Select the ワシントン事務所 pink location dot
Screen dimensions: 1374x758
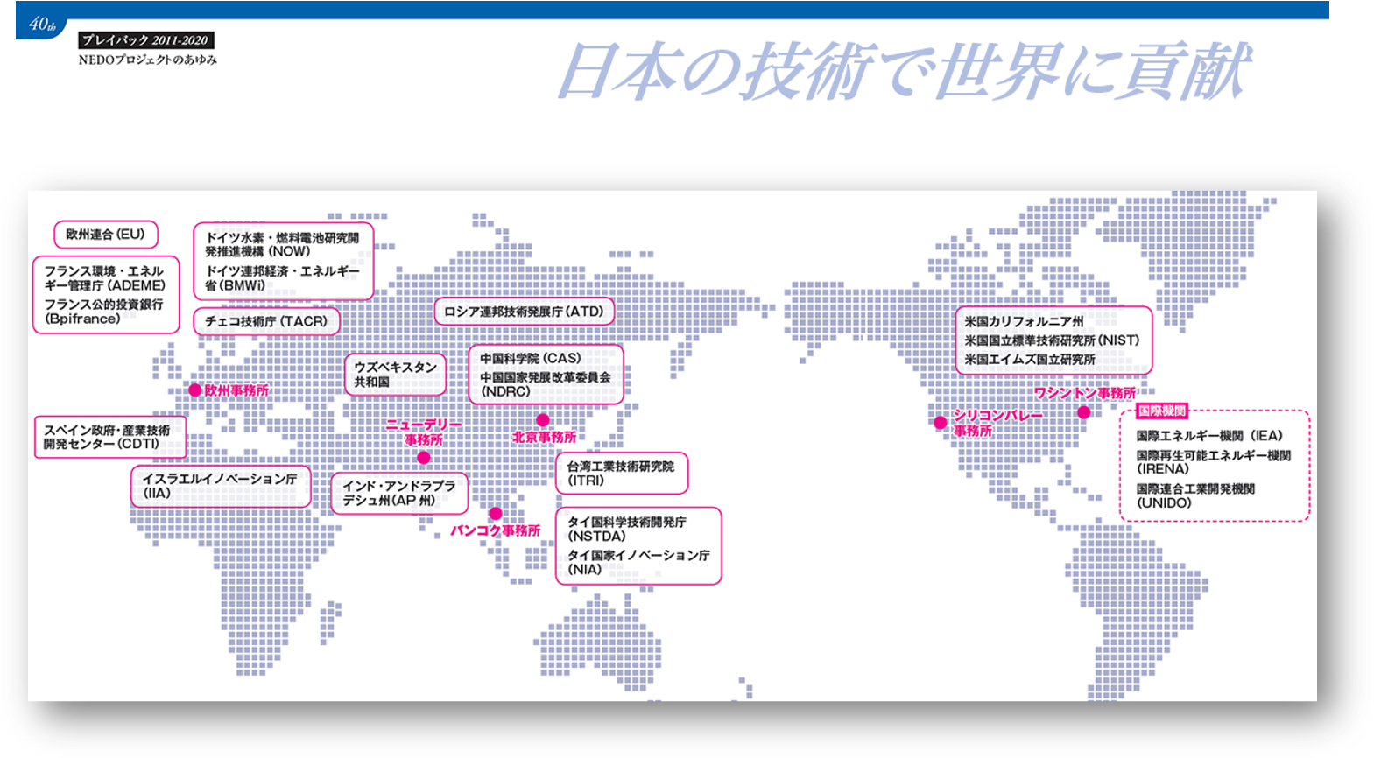(1084, 412)
